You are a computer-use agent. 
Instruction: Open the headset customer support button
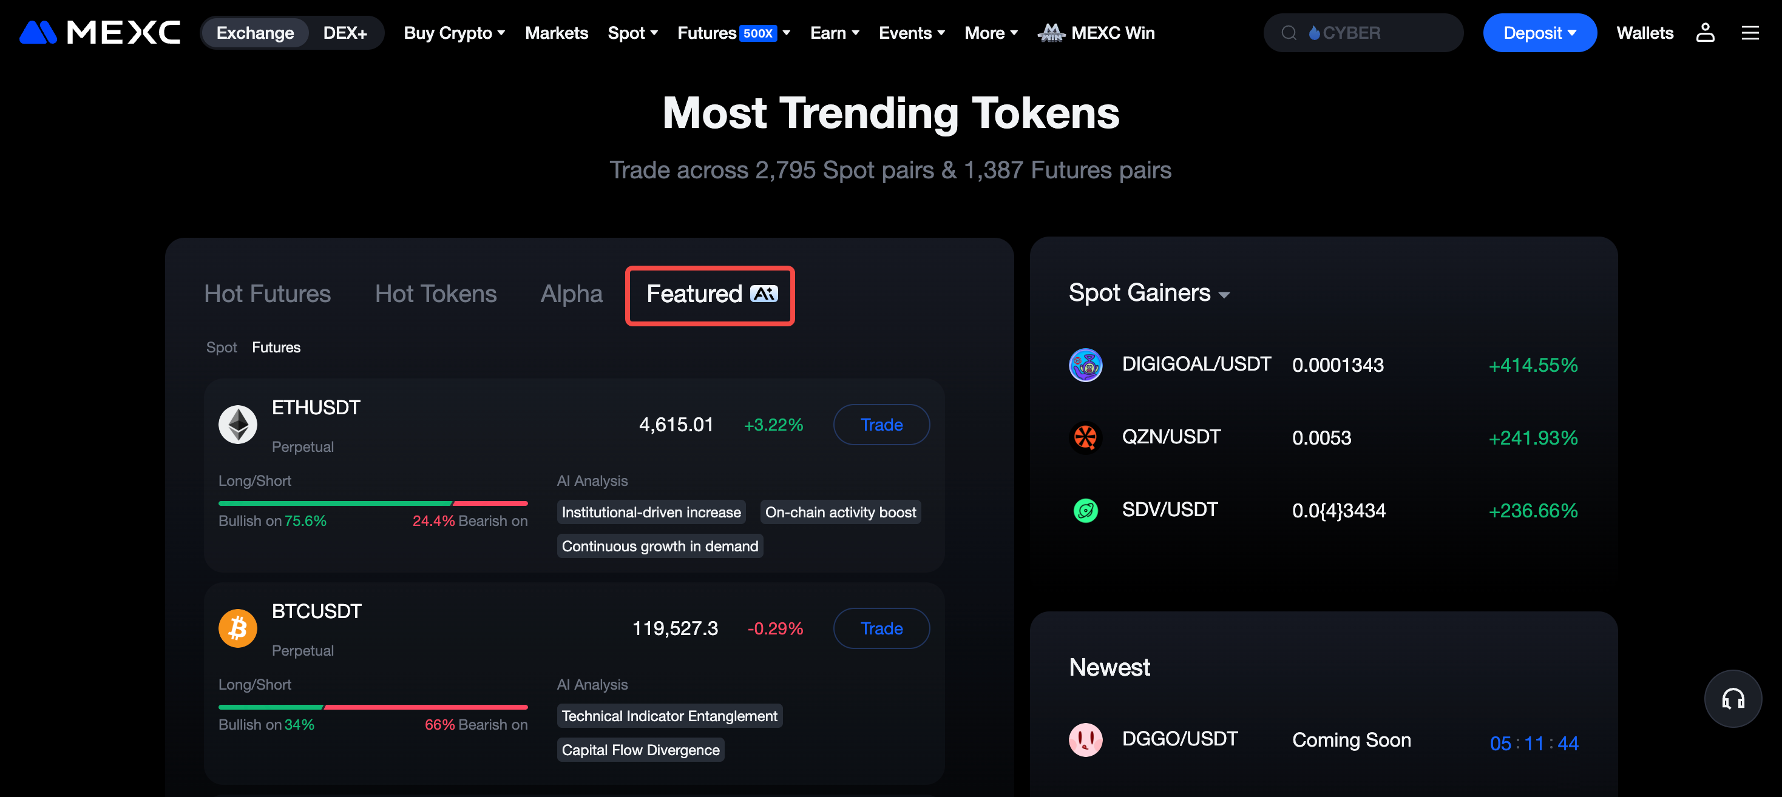(x=1732, y=698)
